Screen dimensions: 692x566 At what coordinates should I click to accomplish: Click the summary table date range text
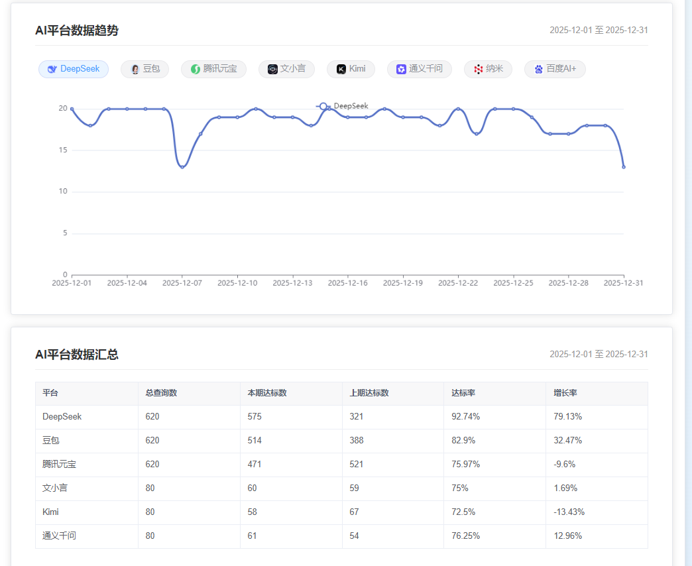coord(599,354)
